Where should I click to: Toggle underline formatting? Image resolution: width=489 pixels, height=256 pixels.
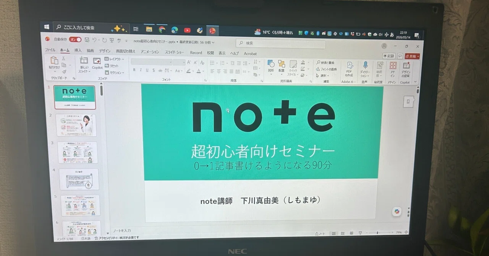pos(147,70)
